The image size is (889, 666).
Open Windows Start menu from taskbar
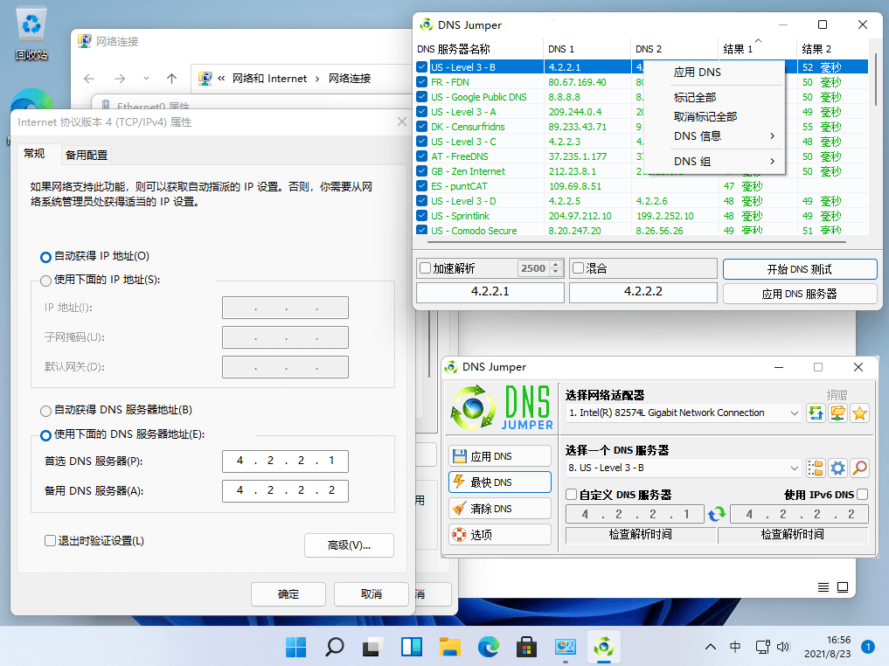pos(296,647)
